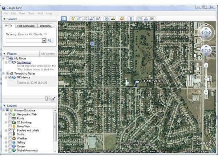Enable the Weather layer checkbox

(x=10, y=138)
